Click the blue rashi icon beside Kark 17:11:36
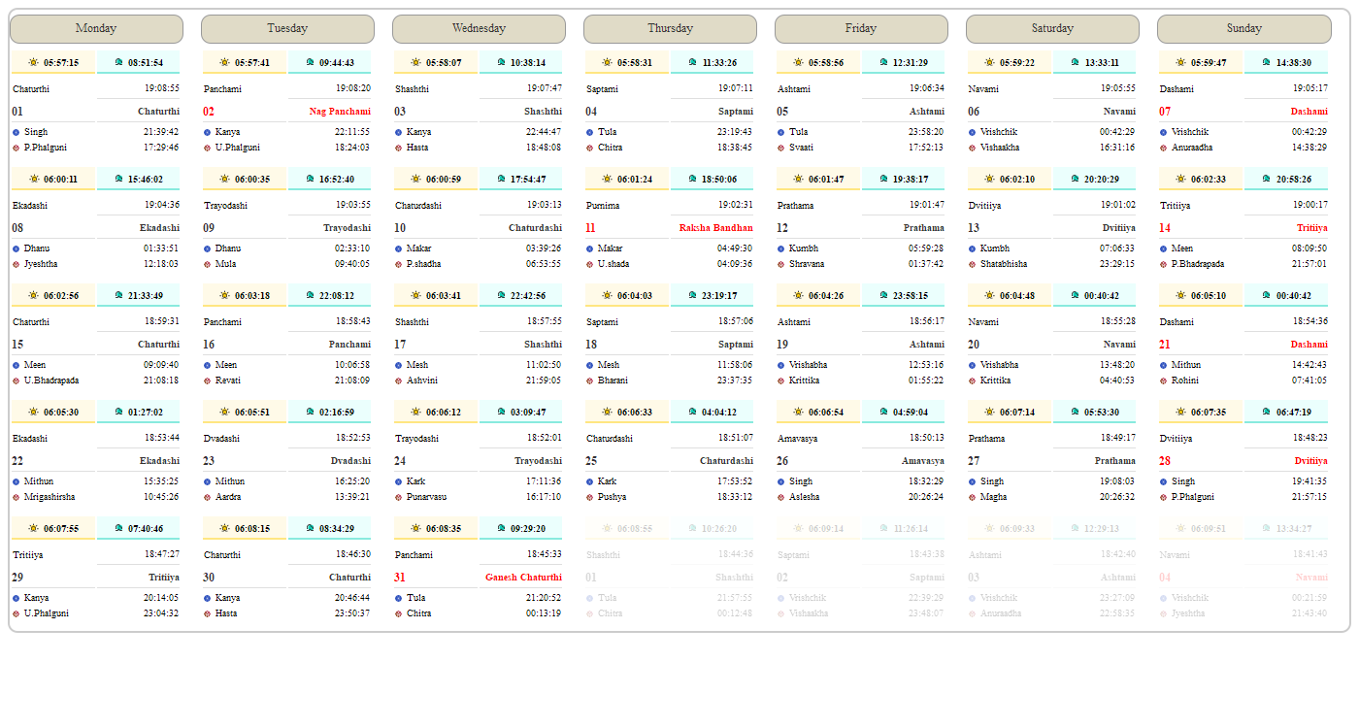1359x728 pixels. 399,481
